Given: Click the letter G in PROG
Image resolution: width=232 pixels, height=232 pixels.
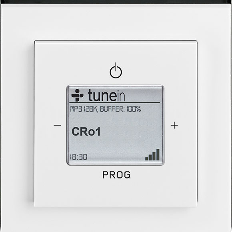Looking at the screenshot, I should point(127,175).
